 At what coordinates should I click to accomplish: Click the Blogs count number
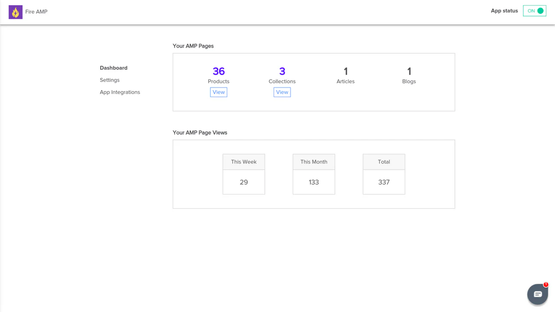409,71
